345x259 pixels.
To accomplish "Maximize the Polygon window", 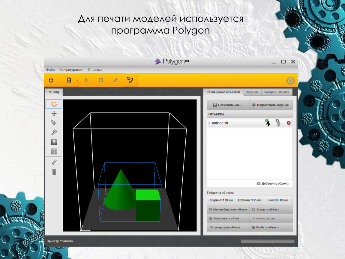I will click(283, 61).
